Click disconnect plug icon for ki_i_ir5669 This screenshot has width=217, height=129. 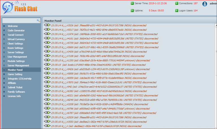(x=47, y=47)
